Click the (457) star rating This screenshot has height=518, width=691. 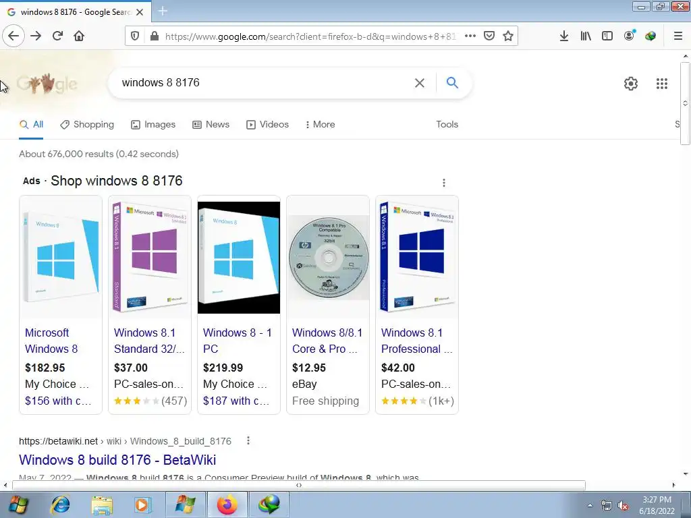pos(150,401)
